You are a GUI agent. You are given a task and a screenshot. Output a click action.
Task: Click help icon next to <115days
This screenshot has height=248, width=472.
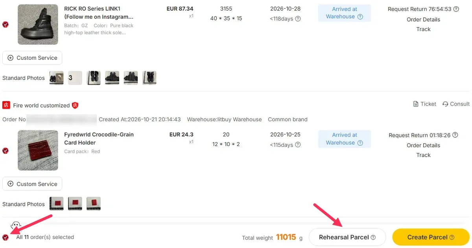(298, 144)
